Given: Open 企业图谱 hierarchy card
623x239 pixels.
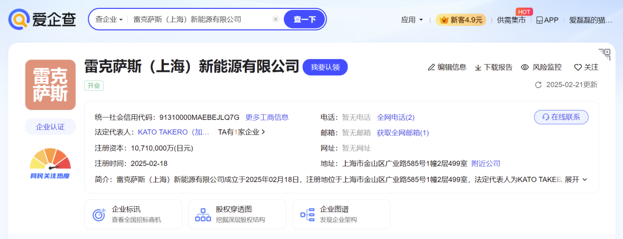Looking at the screenshot, I should pos(341,214).
